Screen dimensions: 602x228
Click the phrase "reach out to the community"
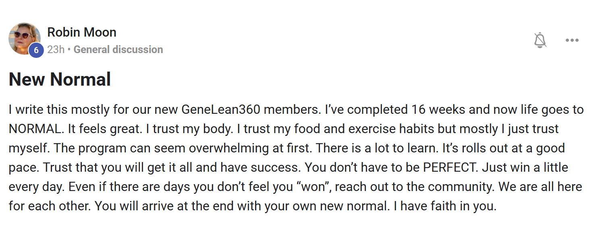[423, 187]
